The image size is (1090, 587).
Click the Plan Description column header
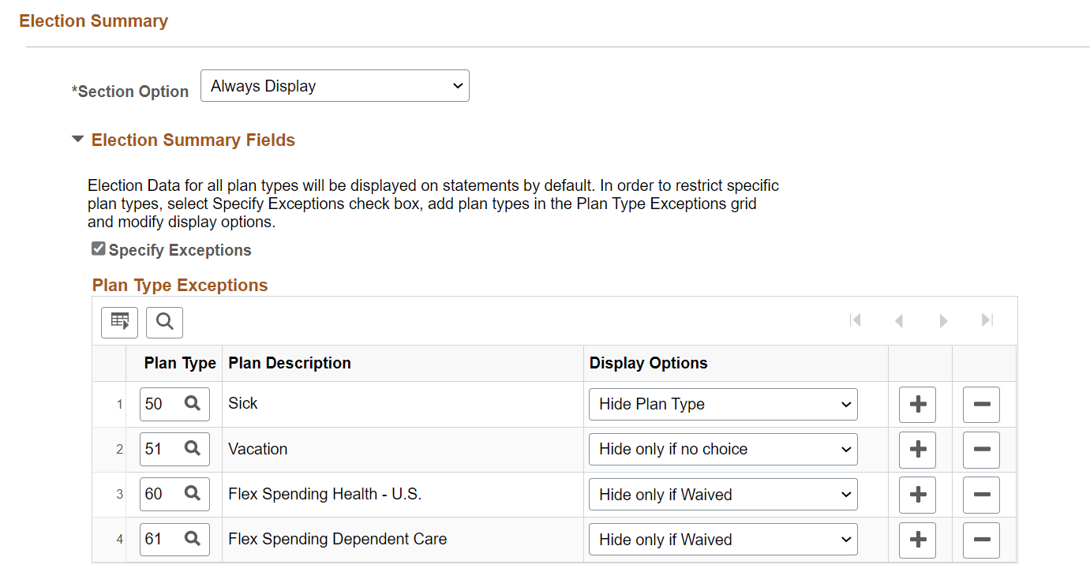[290, 364]
